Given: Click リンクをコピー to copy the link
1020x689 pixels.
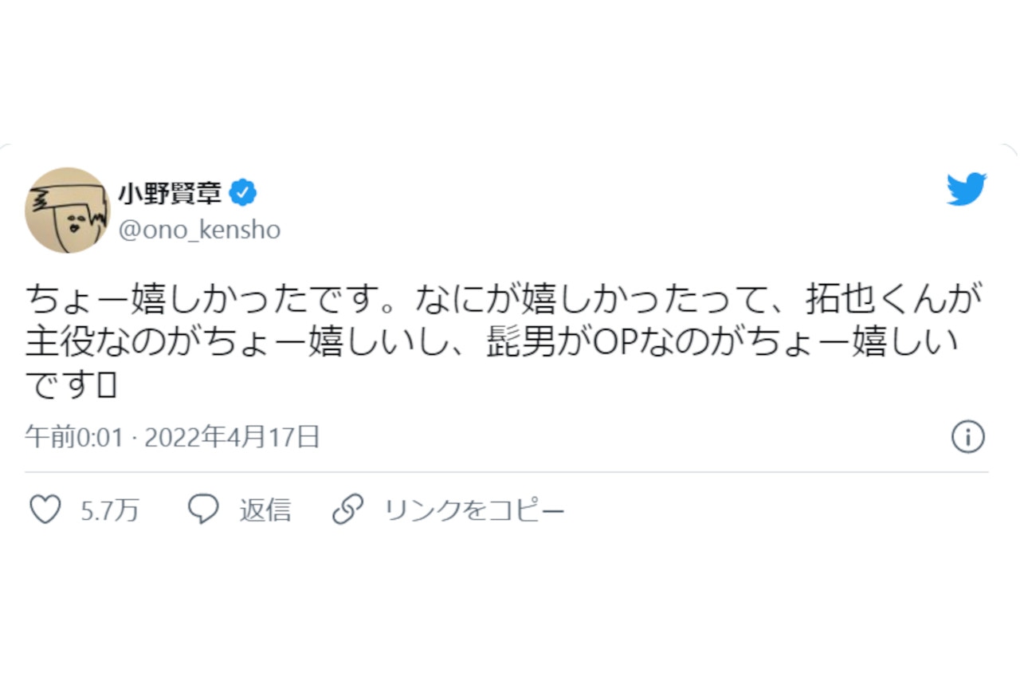Looking at the screenshot, I should point(474,509).
